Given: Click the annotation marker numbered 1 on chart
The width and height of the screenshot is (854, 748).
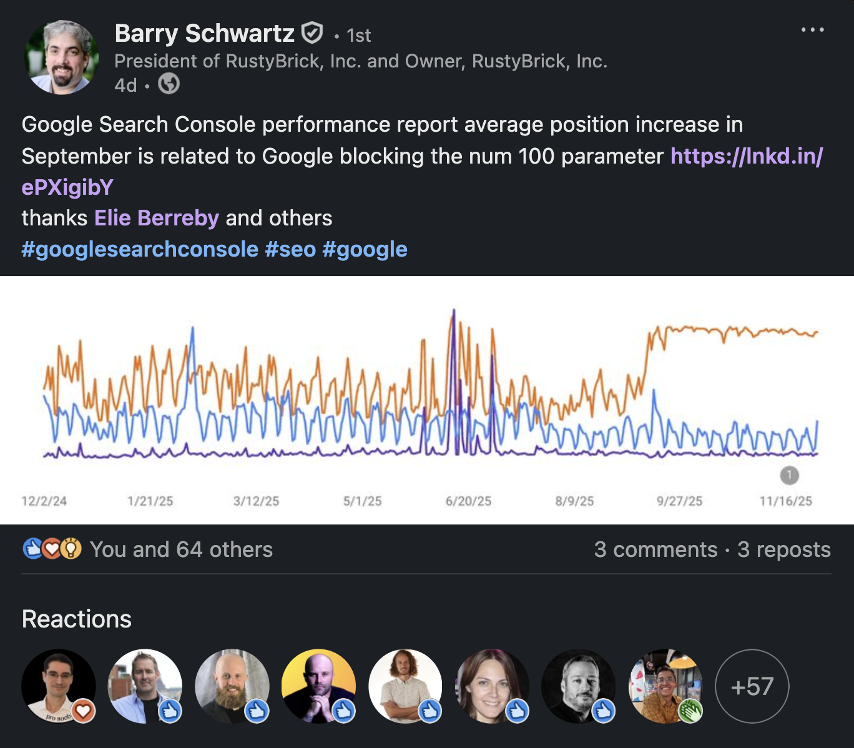Looking at the screenshot, I should pyautogui.click(x=789, y=475).
